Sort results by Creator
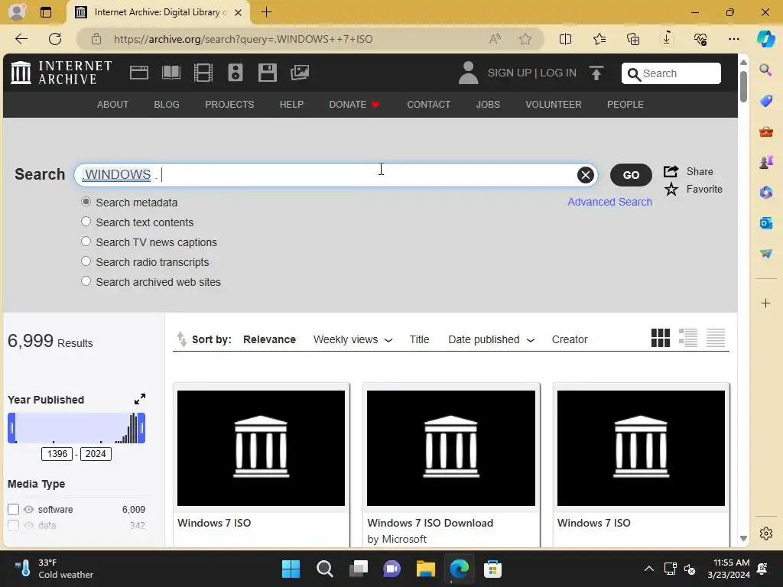Image resolution: width=783 pixels, height=587 pixels. tap(569, 339)
